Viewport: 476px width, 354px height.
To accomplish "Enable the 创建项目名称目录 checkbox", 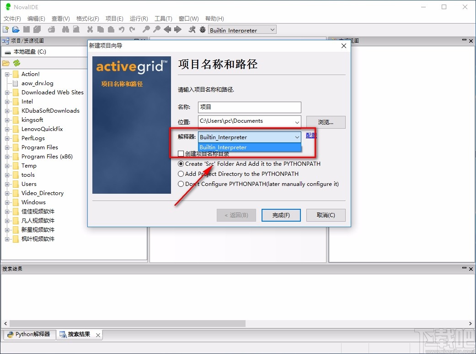I will pos(181,154).
